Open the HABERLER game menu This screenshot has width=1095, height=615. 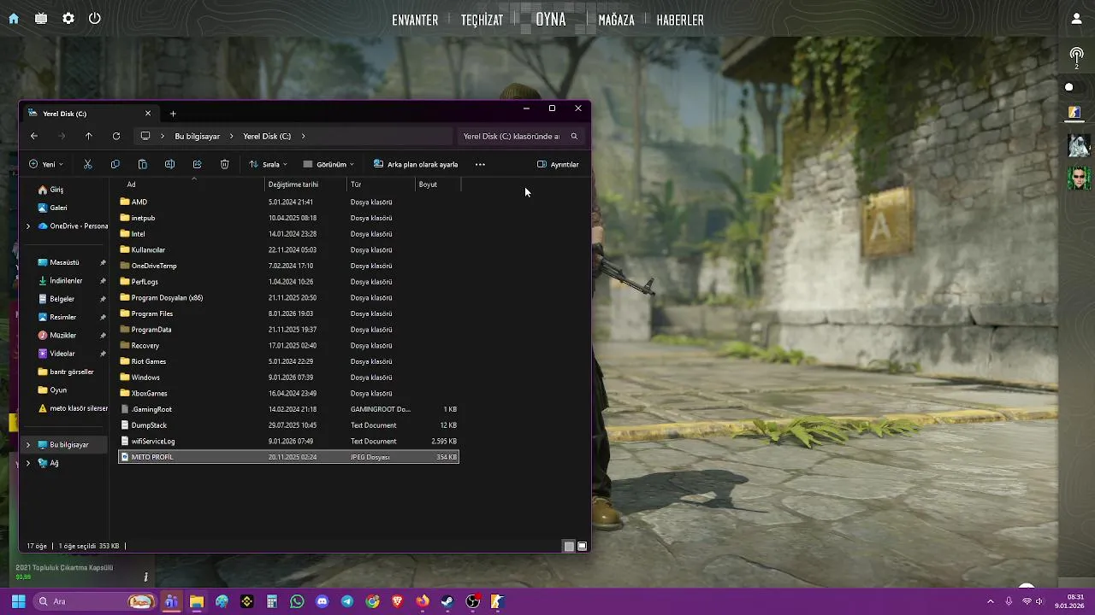(680, 20)
